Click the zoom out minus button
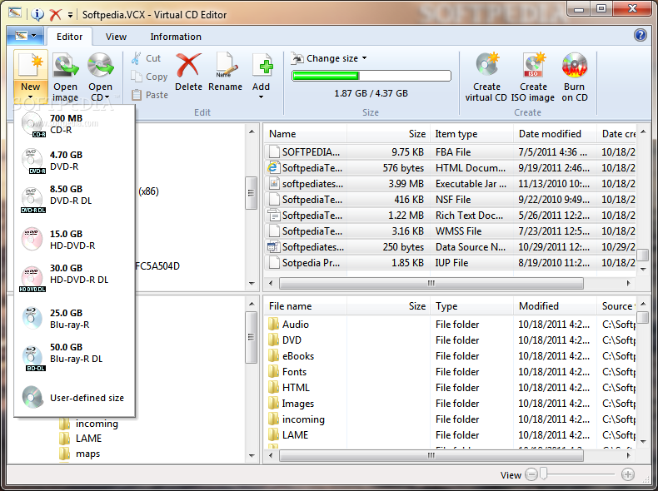The width and height of the screenshot is (658, 491). point(531,474)
